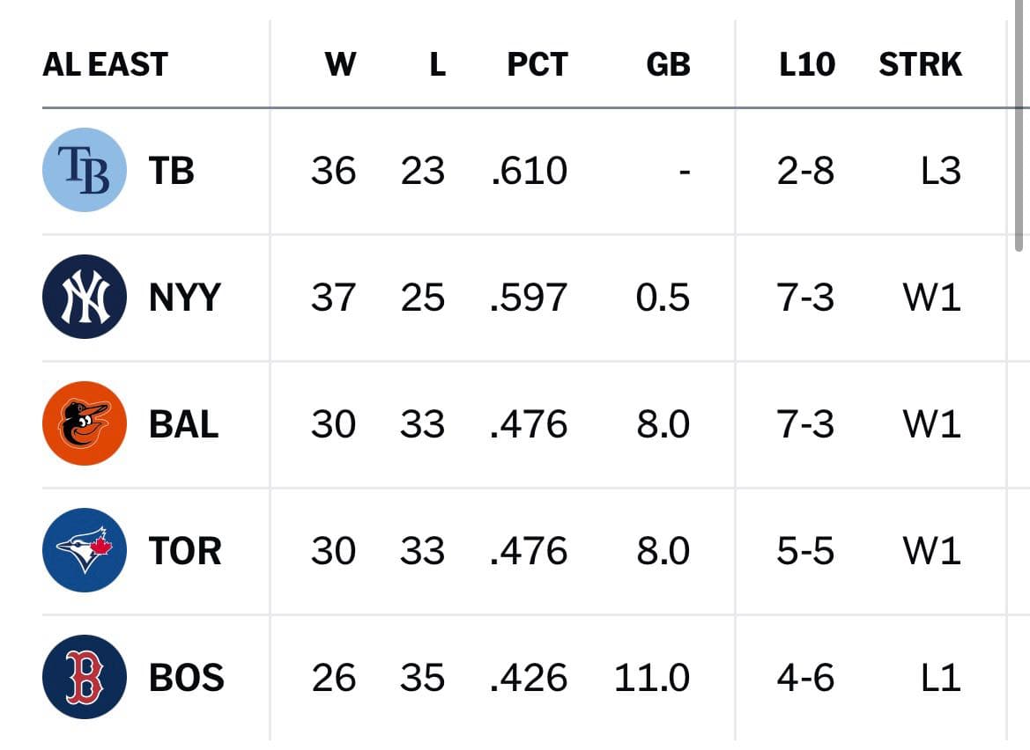Sort standings by PCT column header

[x=537, y=64]
